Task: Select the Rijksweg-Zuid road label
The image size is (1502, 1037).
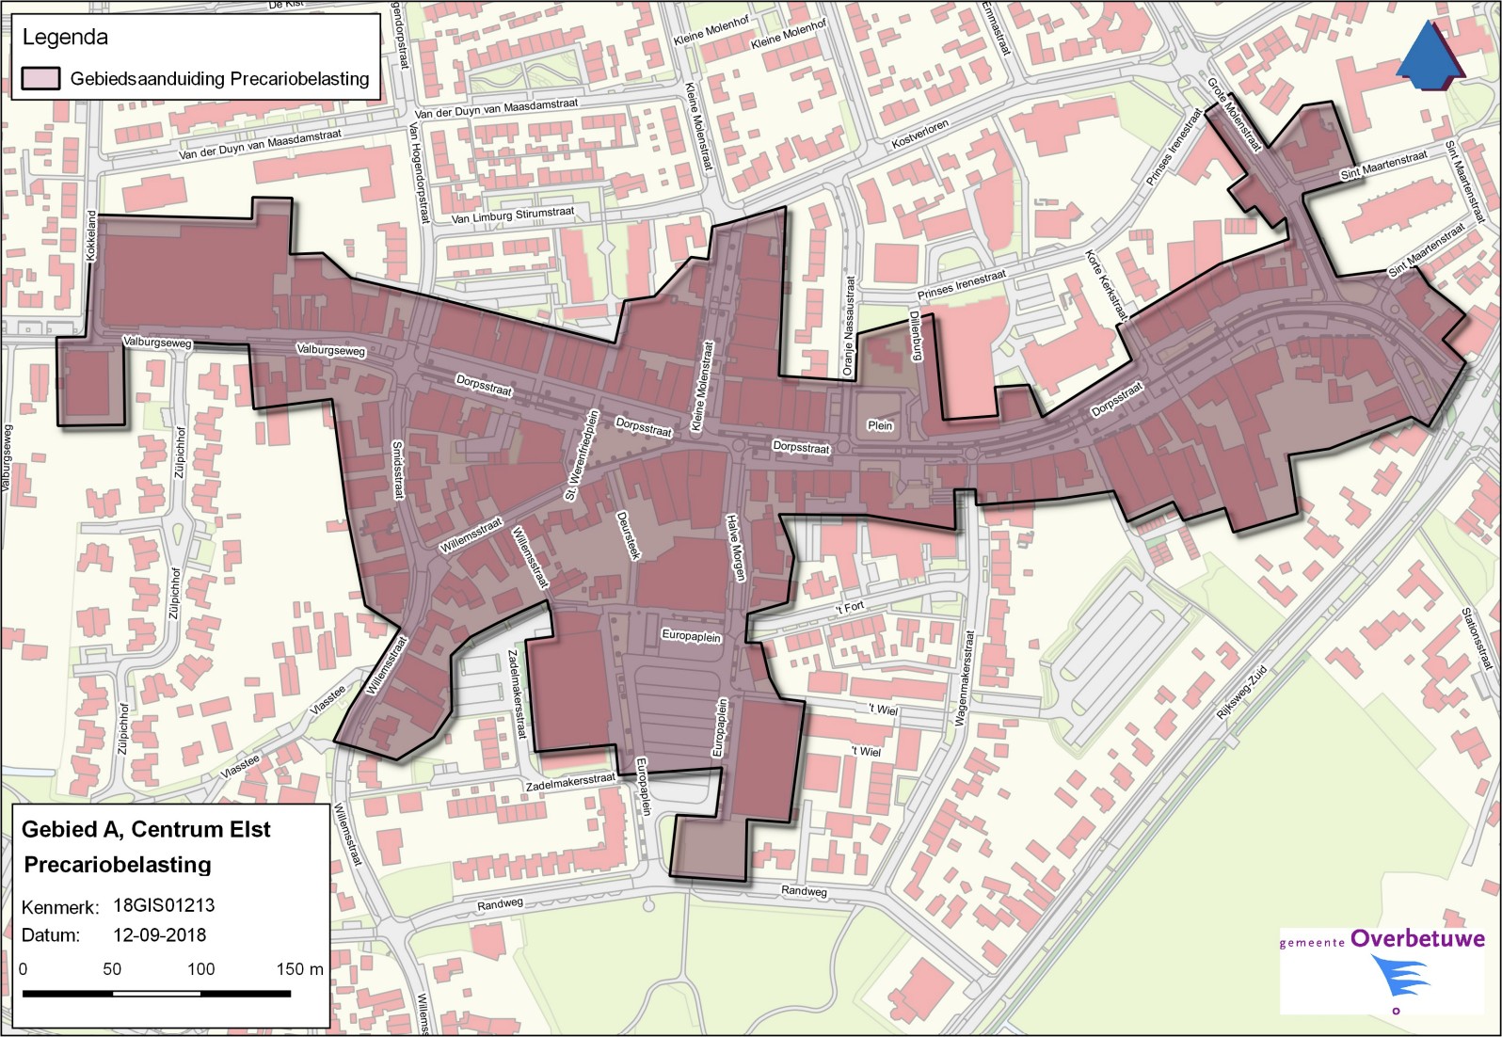Action: tap(1241, 693)
